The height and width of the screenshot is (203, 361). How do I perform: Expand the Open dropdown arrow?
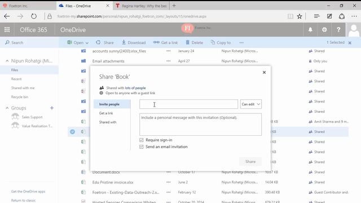[x=87, y=43]
